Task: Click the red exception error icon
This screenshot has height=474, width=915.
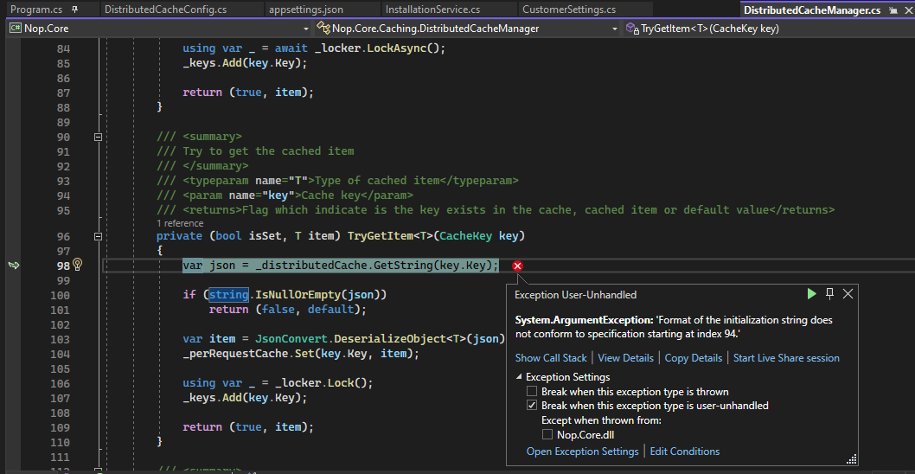Action: [x=517, y=266]
